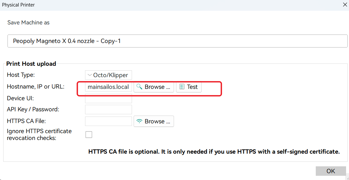The height and width of the screenshot is (180, 349).
Task: Click the Physical Printer title bar text
Action: 18,5
